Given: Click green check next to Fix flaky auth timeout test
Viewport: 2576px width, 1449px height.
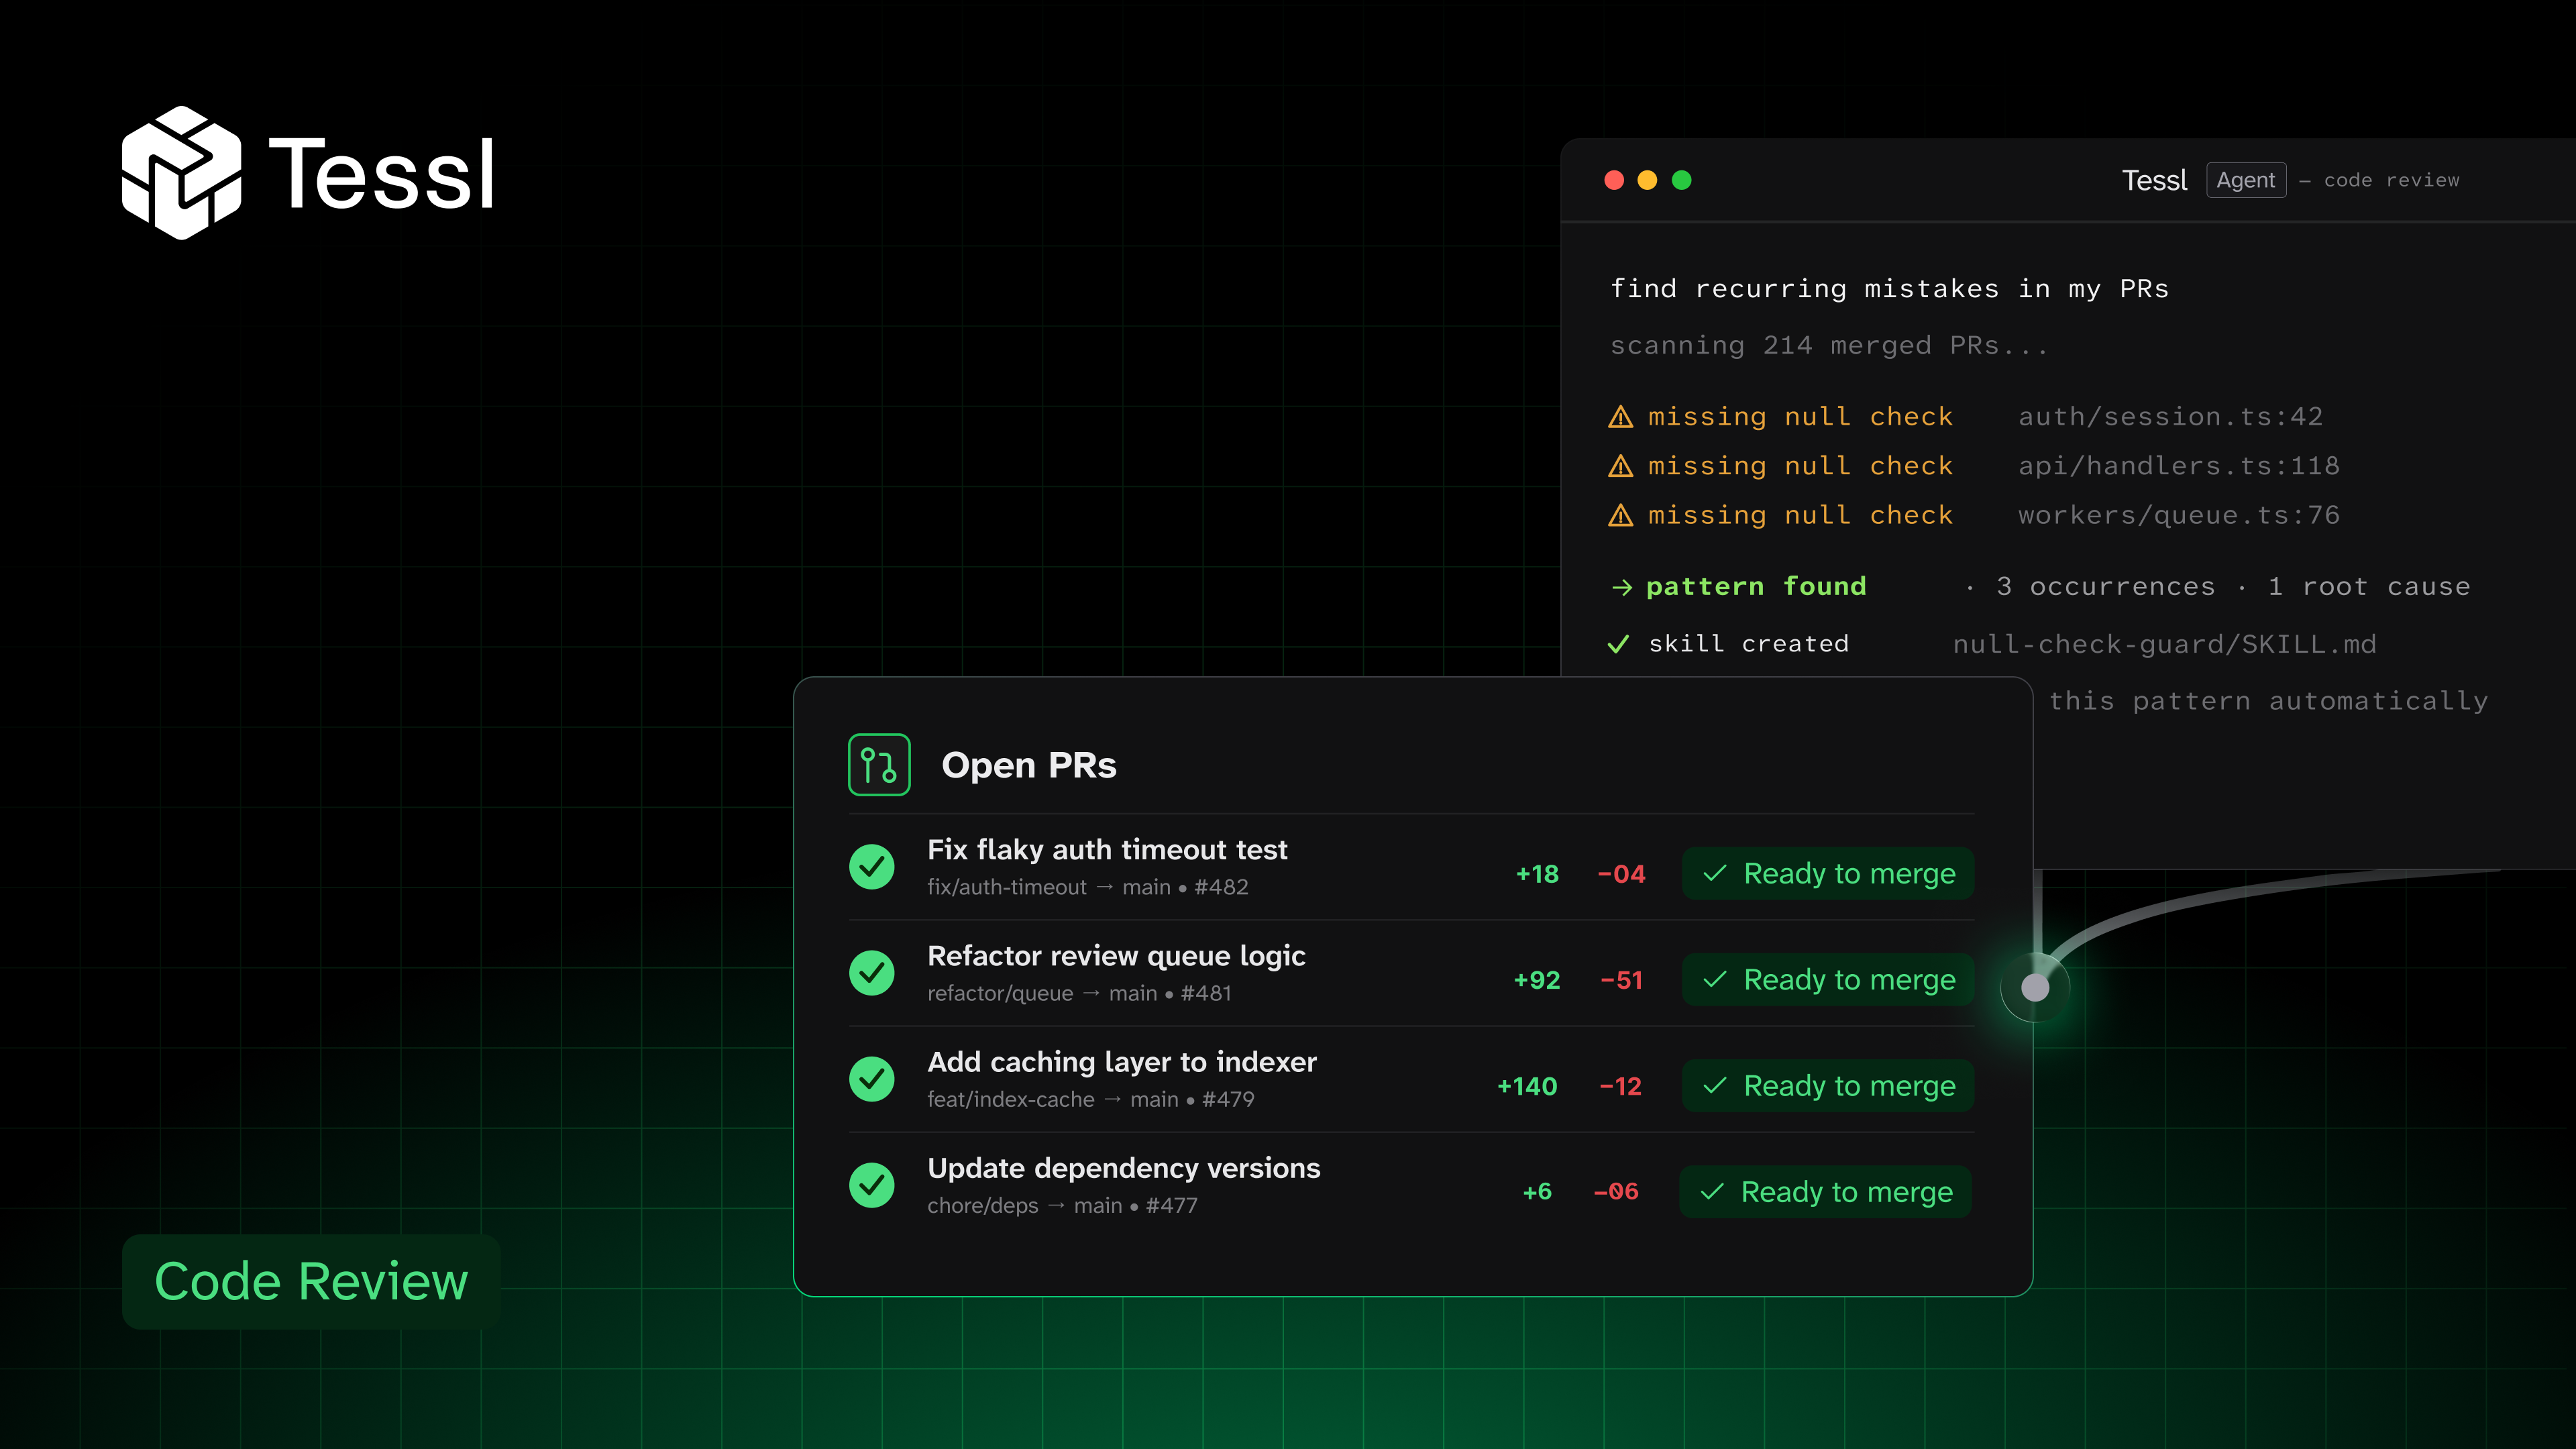Looking at the screenshot, I should tap(872, 866).
